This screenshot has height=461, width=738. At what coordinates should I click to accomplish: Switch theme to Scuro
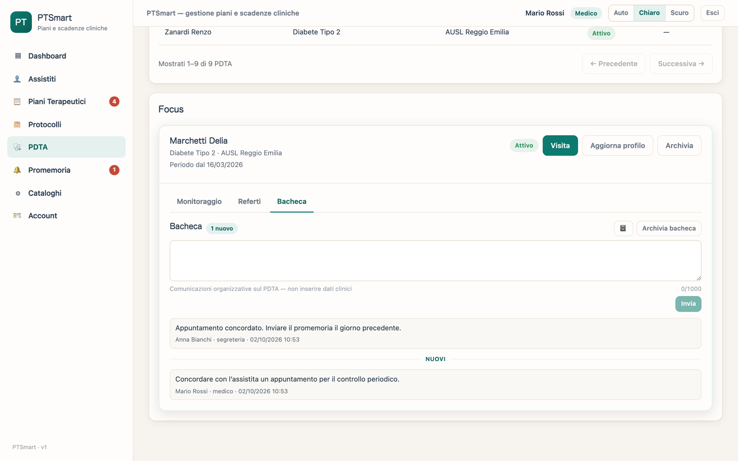coord(679,13)
